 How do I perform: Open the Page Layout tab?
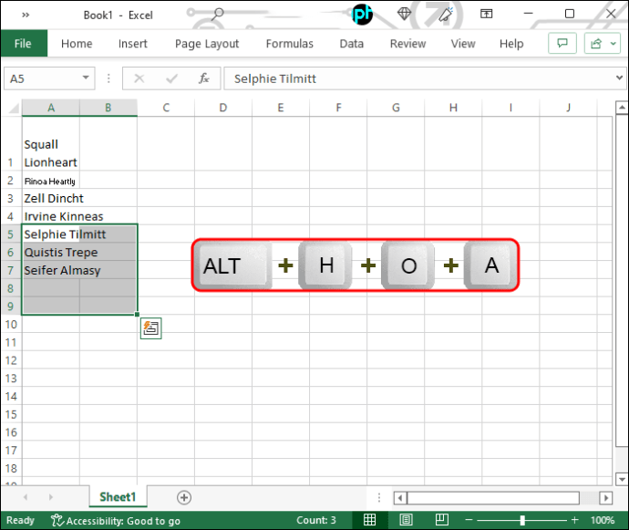tap(207, 44)
